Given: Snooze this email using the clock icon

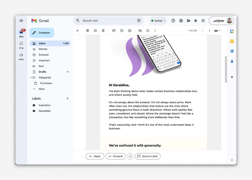Looking at the screenshot, I should pyautogui.click(x=122, y=31).
